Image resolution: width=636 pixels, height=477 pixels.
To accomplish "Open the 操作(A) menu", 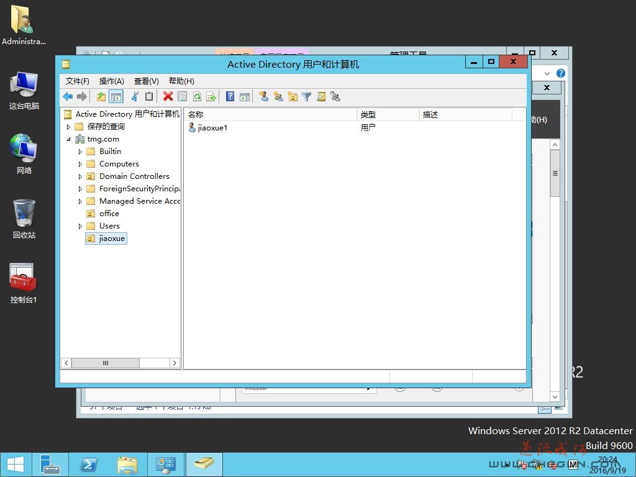I will 112,81.
